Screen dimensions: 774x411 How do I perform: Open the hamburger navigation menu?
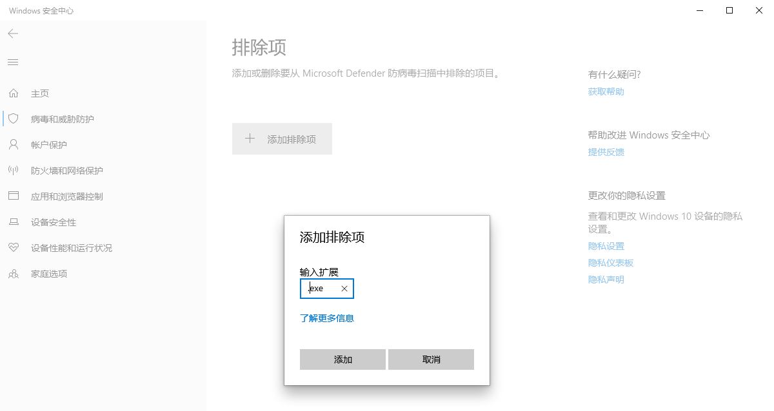coord(13,62)
